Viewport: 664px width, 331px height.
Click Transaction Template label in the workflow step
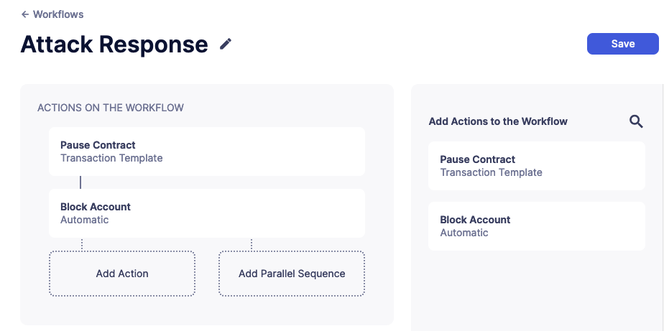[x=111, y=158]
